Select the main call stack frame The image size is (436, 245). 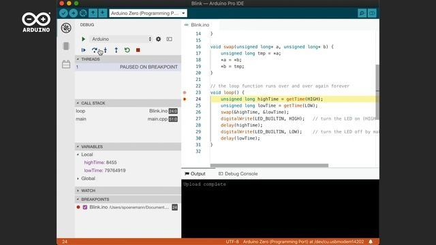(x=128, y=119)
